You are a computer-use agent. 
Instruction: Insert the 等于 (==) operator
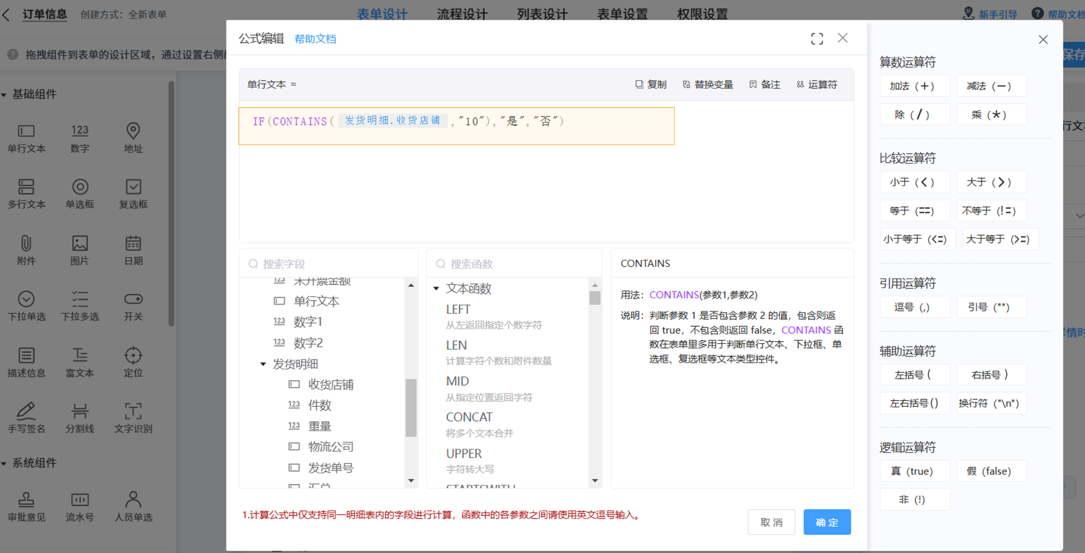[x=915, y=211]
